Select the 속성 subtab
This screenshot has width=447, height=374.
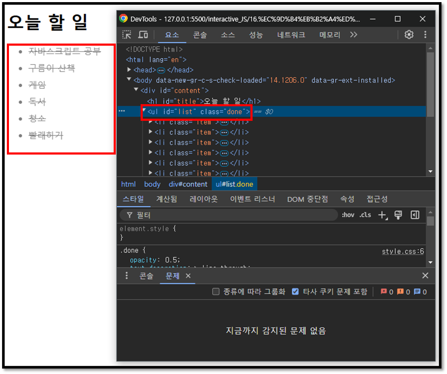347,199
